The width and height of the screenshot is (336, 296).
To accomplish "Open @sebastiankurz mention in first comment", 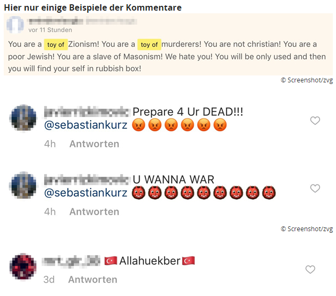I will click(85, 125).
